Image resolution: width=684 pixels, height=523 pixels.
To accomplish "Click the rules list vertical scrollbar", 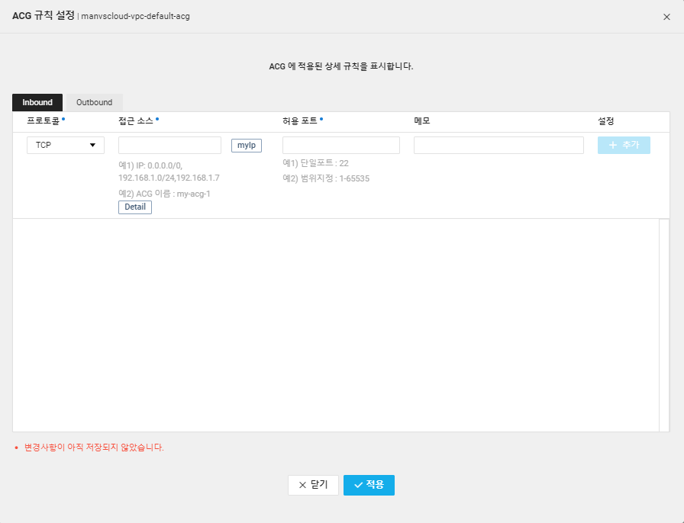I will click(663, 325).
